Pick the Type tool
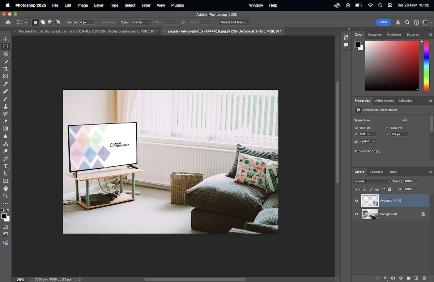 pyautogui.click(x=5, y=166)
